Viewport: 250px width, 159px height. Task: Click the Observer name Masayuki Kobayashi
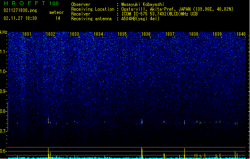pos(143,4)
